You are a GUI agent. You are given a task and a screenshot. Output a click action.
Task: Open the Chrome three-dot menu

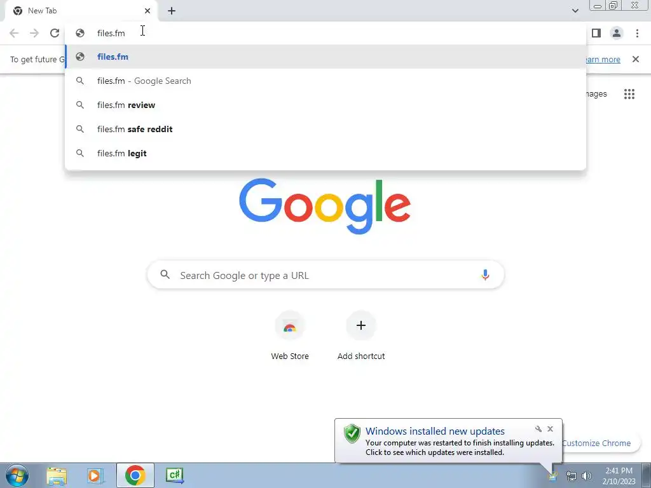pyautogui.click(x=637, y=33)
